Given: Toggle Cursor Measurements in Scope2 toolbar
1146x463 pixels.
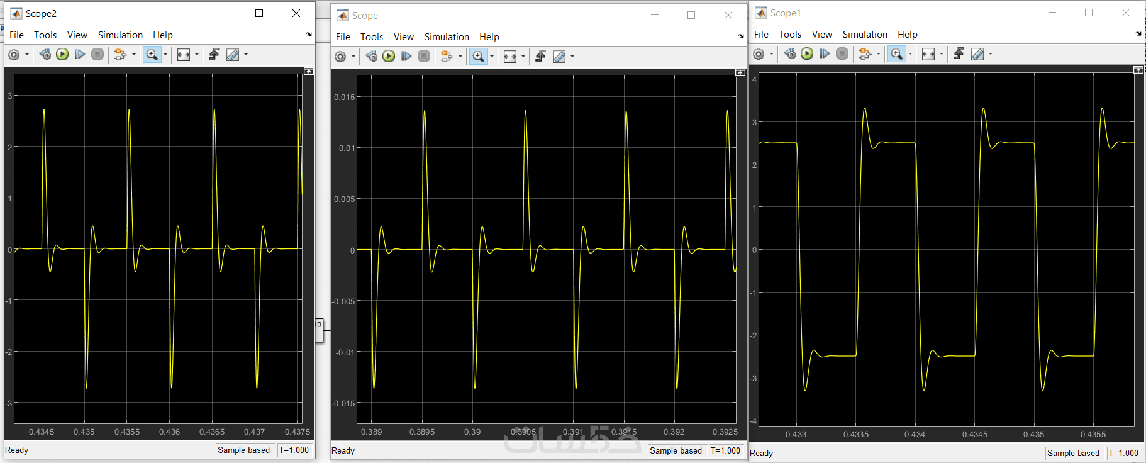Looking at the screenshot, I should point(233,55).
